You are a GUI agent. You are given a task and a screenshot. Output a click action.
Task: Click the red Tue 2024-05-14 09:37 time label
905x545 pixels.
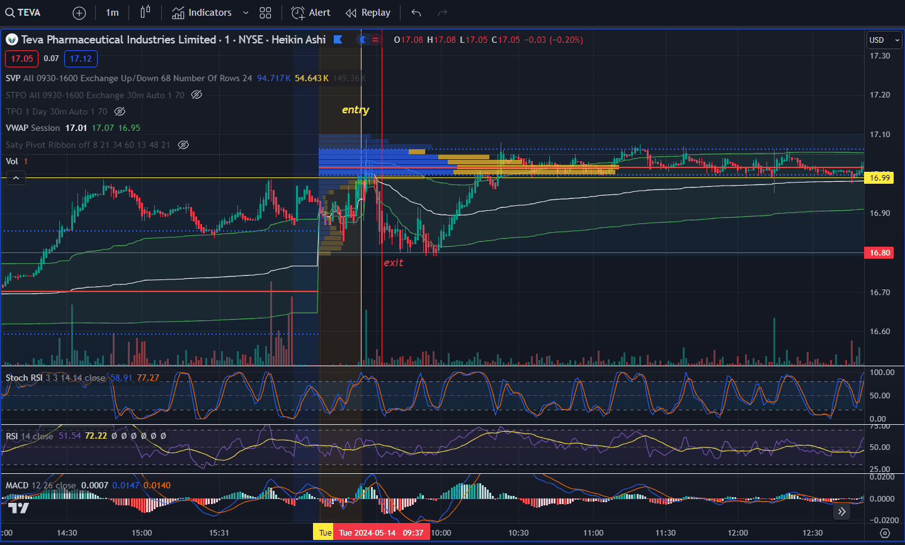point(381,532)
